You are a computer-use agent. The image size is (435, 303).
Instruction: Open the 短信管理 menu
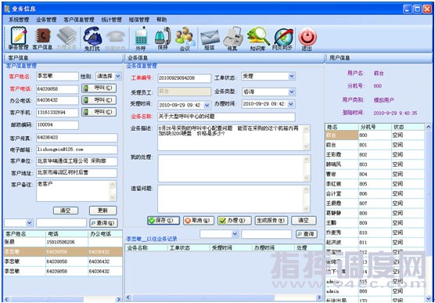[139, 20]
